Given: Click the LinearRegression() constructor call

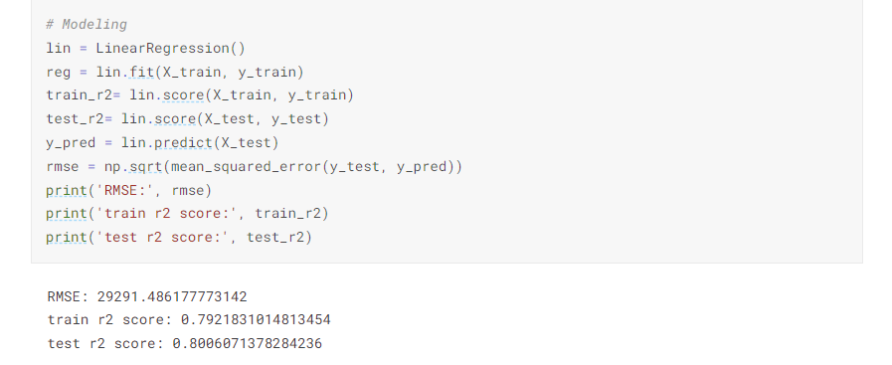Looking at the screenshot, I should click(x=171, y=49).
